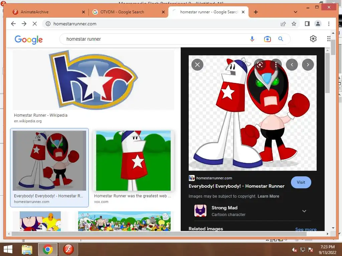Click the preview panel vertical scrollbar

click(327, 73)
